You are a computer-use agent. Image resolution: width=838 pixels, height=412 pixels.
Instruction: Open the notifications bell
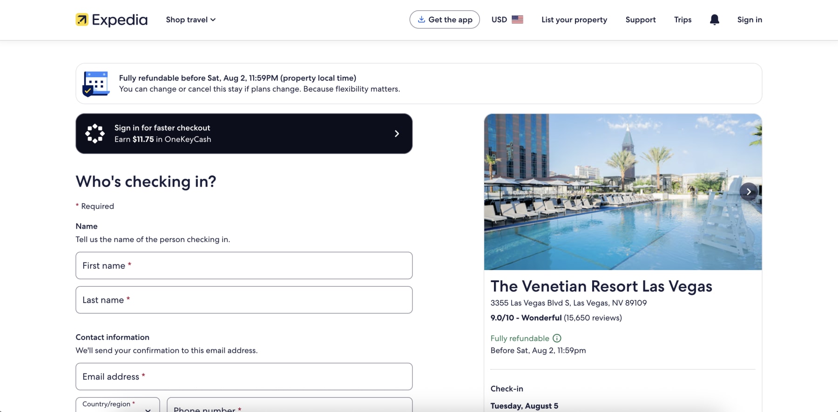coord(714,20)
